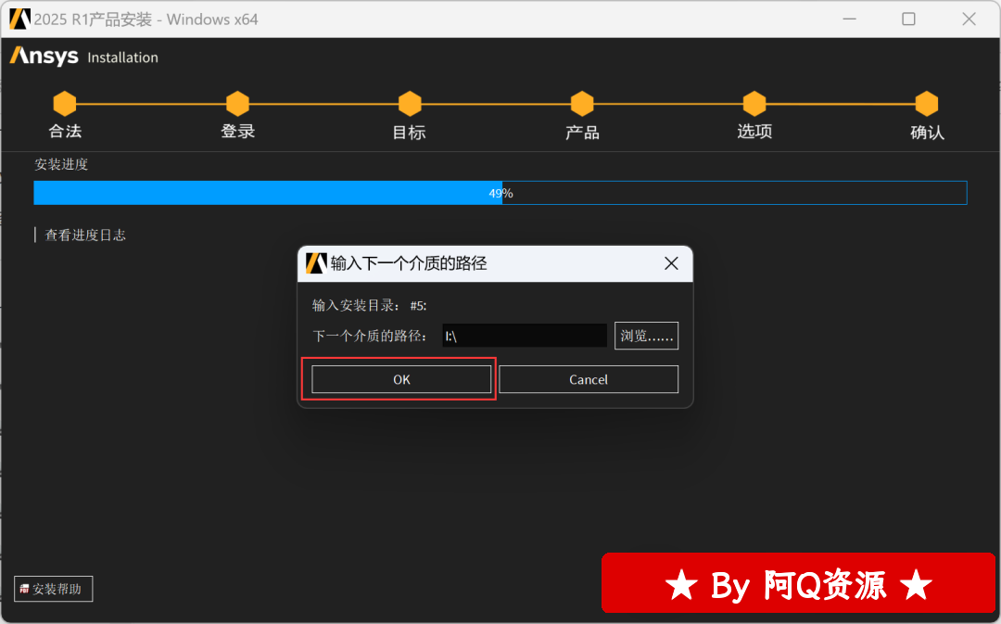Cancel the next media path dialog
The image size is (1001, 624).
(x=588, y=379)
